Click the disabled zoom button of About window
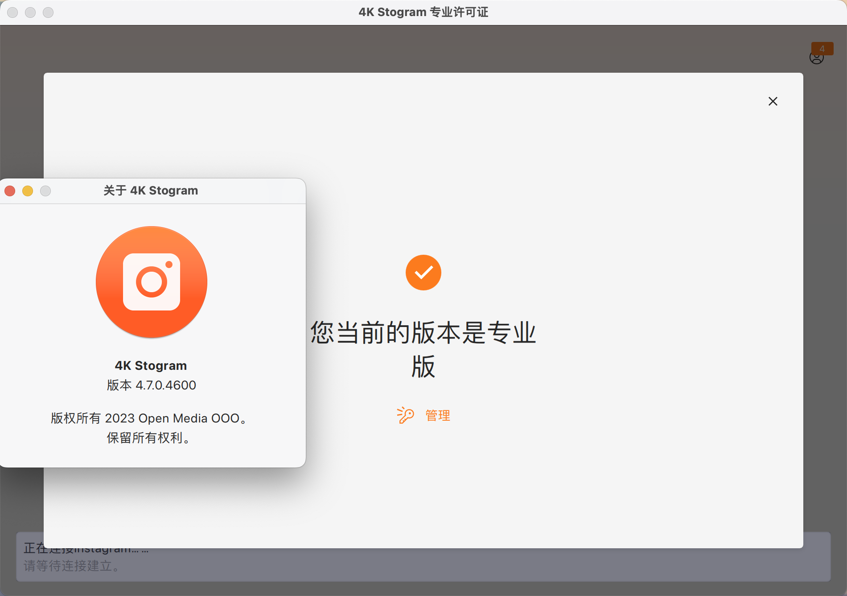Screen dimensions: 847x596 [x=45, y=191]
